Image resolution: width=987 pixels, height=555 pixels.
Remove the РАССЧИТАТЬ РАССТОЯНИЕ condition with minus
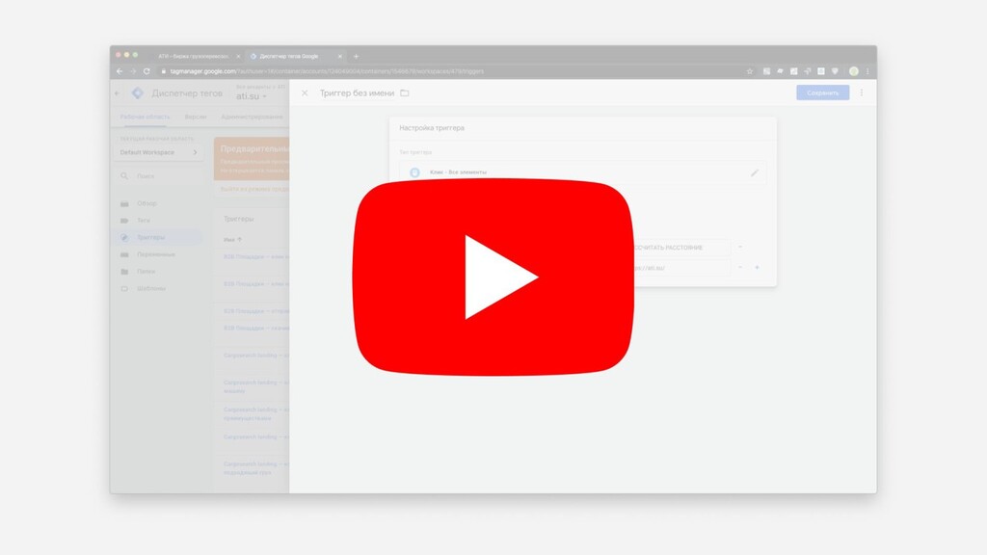click(740, 248)
